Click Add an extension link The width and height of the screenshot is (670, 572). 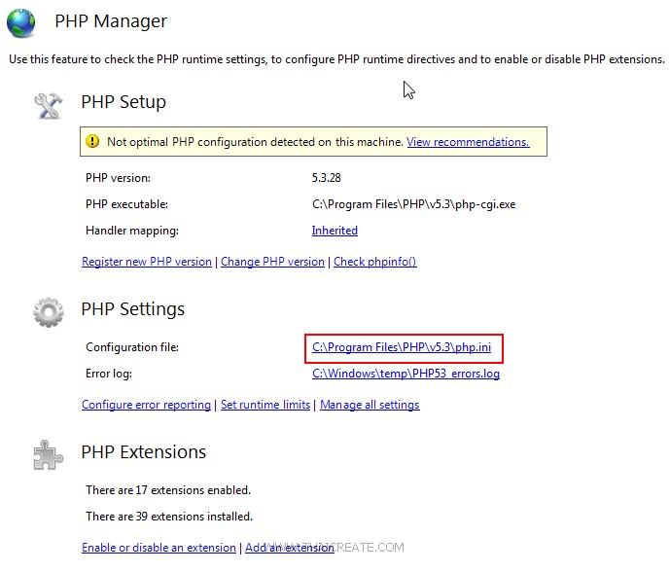289,548
